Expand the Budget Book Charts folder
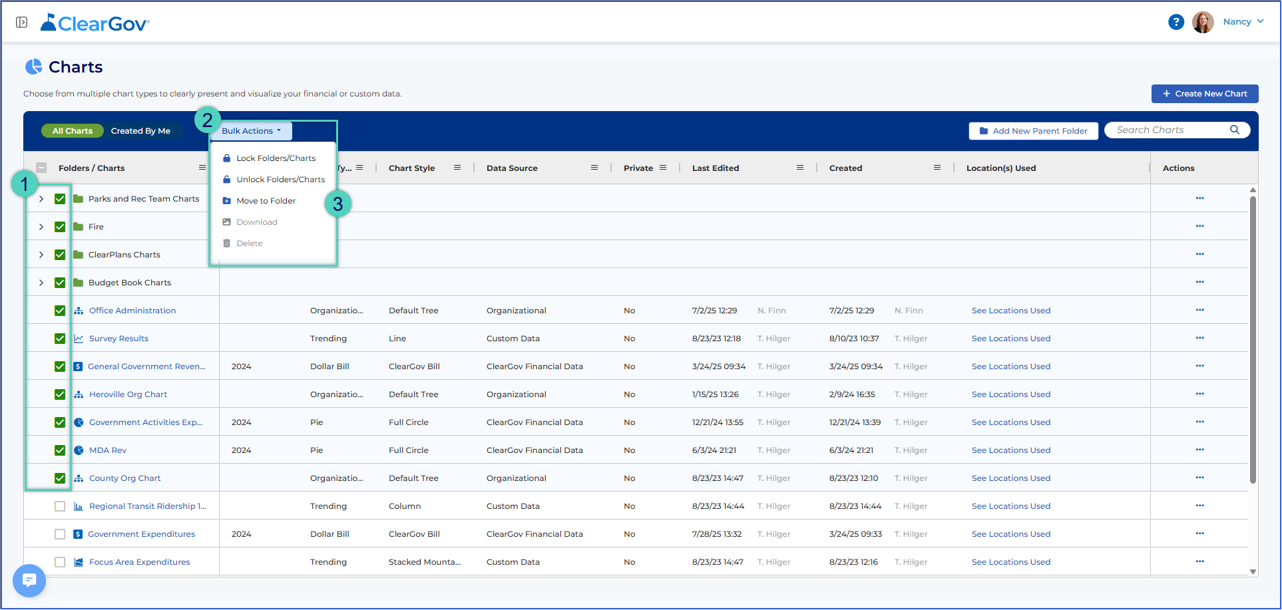 (41, 283)
